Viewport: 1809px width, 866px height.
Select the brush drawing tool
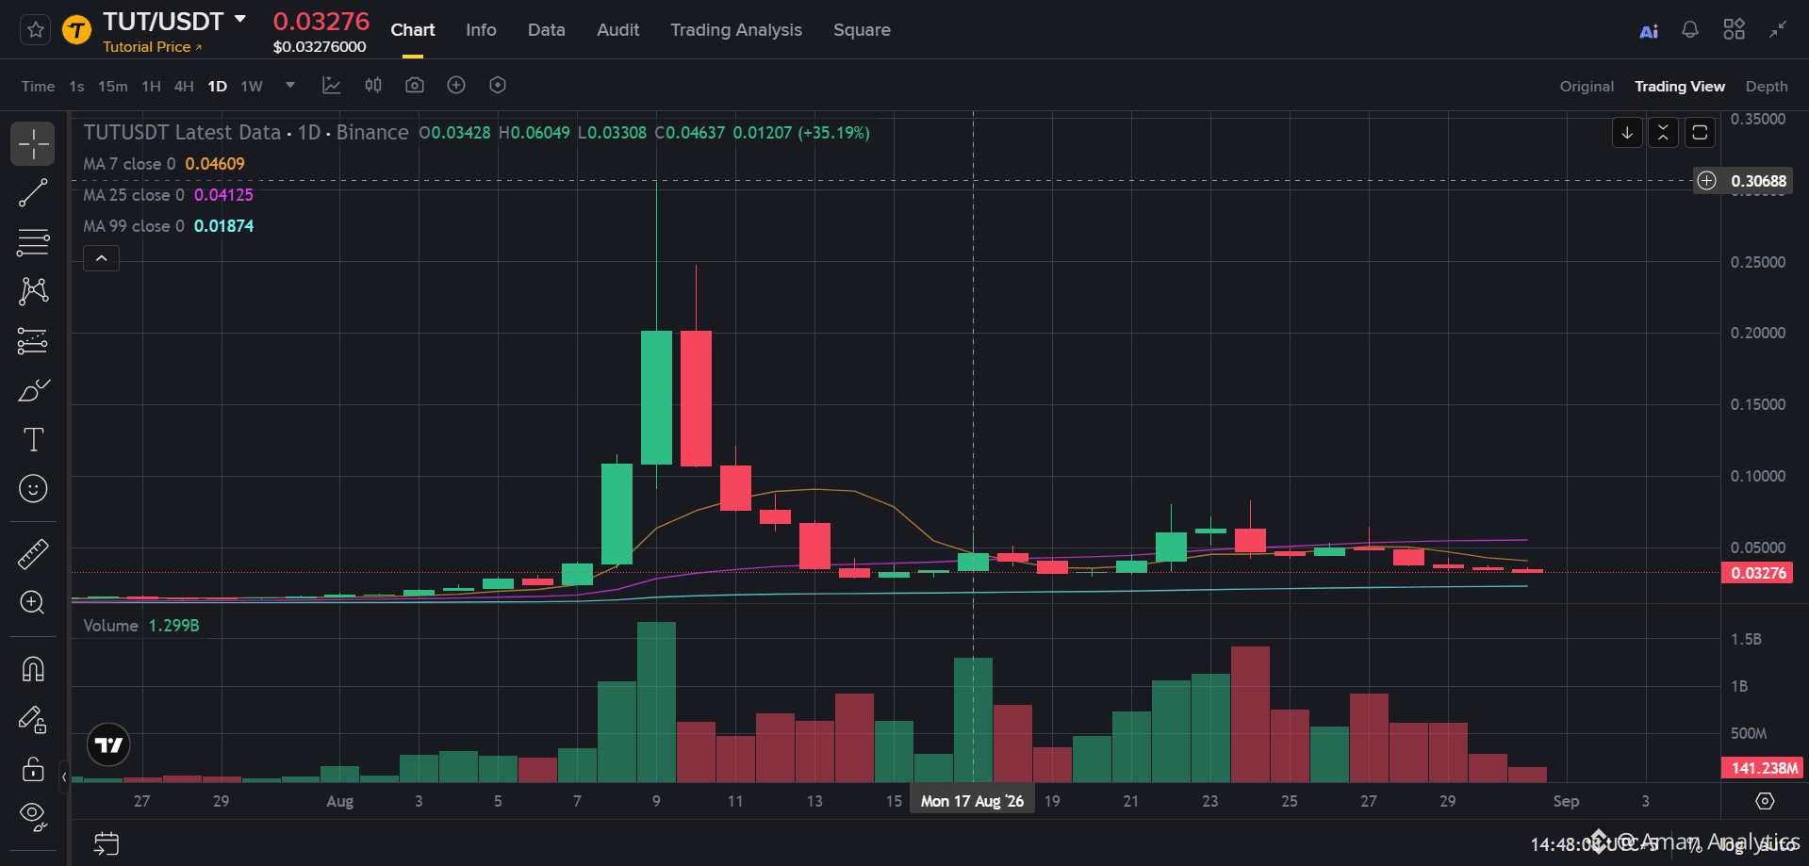click(33, 390)
